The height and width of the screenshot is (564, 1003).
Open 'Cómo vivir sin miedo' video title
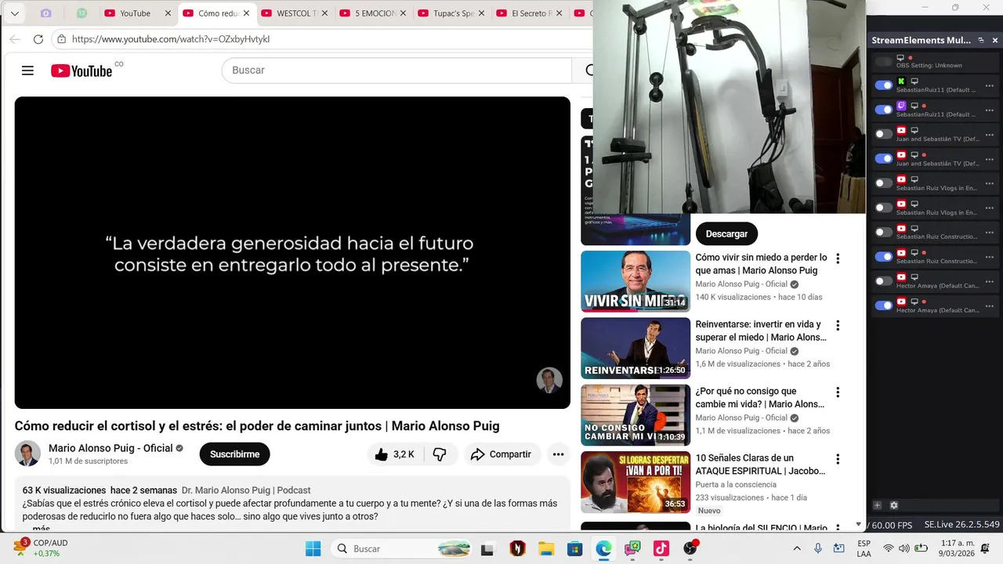pyautogui.click(x=761, y=264)
